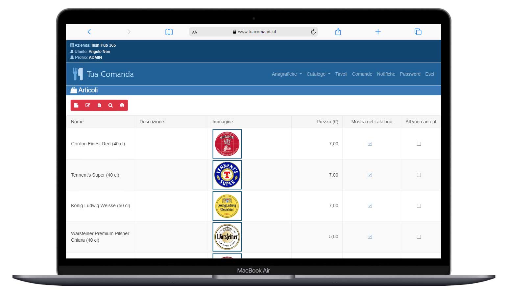Image resolution: width=508 pixels, height=292 pixels.
Task: Show all tabs overview icon
Action: point(418,32)
